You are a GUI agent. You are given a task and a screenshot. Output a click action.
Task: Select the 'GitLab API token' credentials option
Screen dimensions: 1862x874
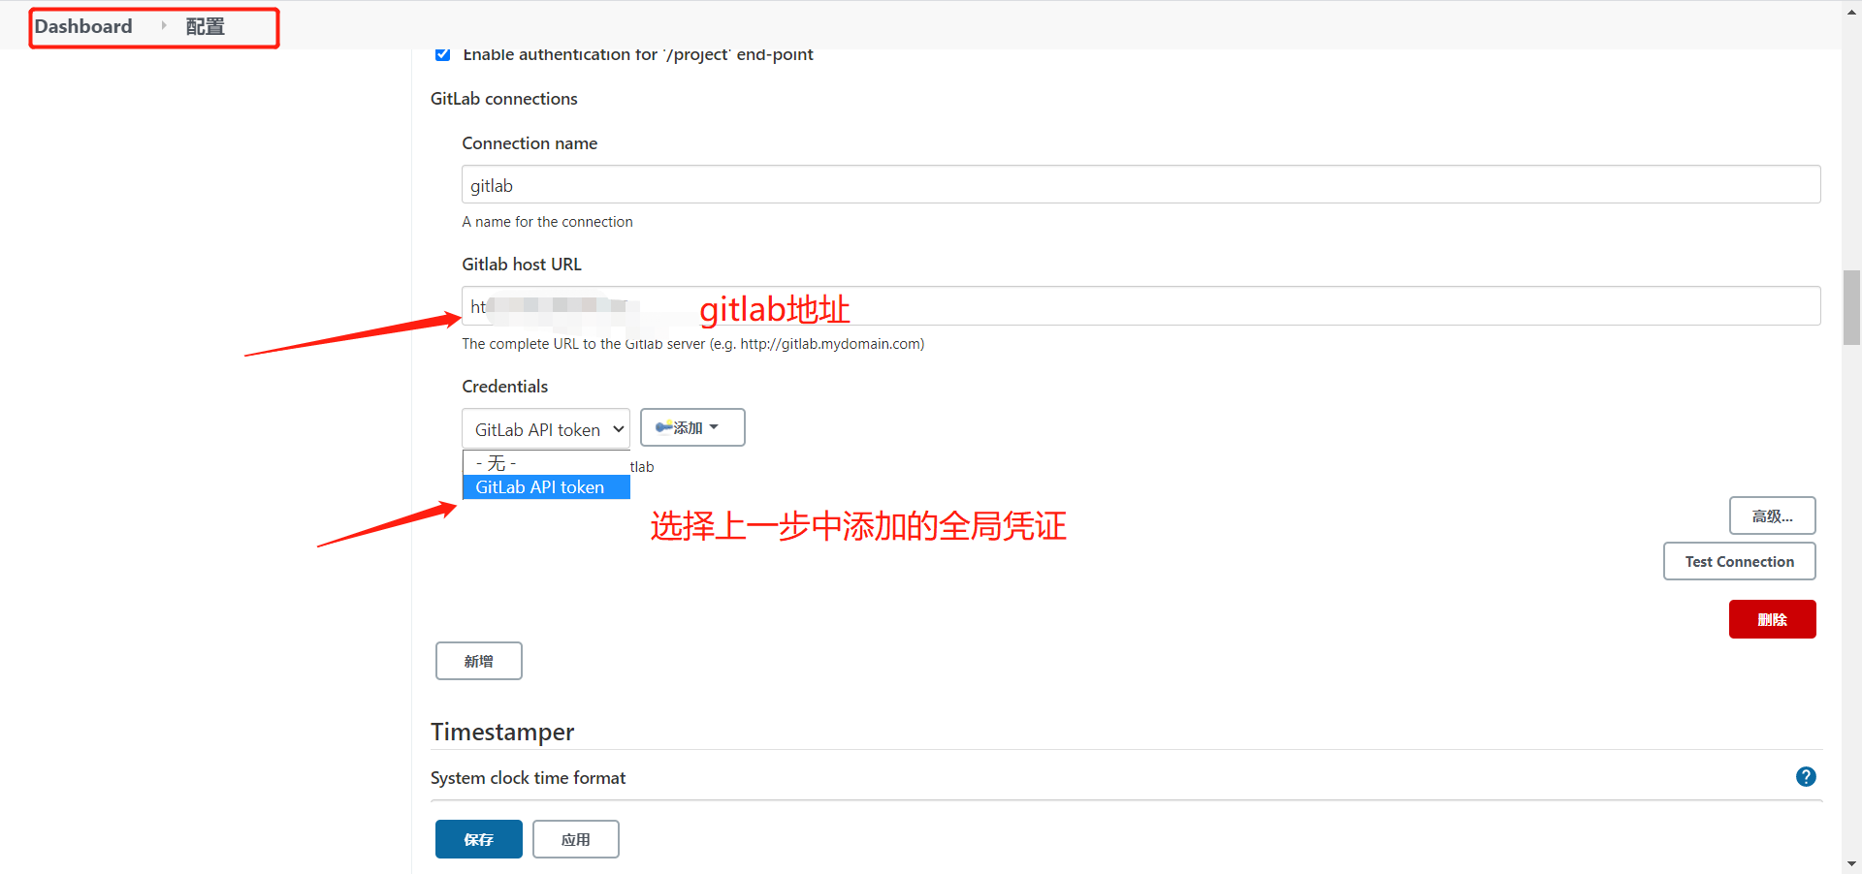539,486
